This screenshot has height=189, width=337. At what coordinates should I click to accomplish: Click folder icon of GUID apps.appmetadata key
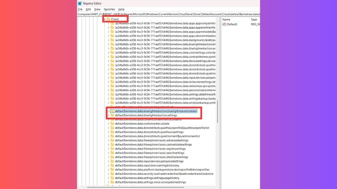112,31
